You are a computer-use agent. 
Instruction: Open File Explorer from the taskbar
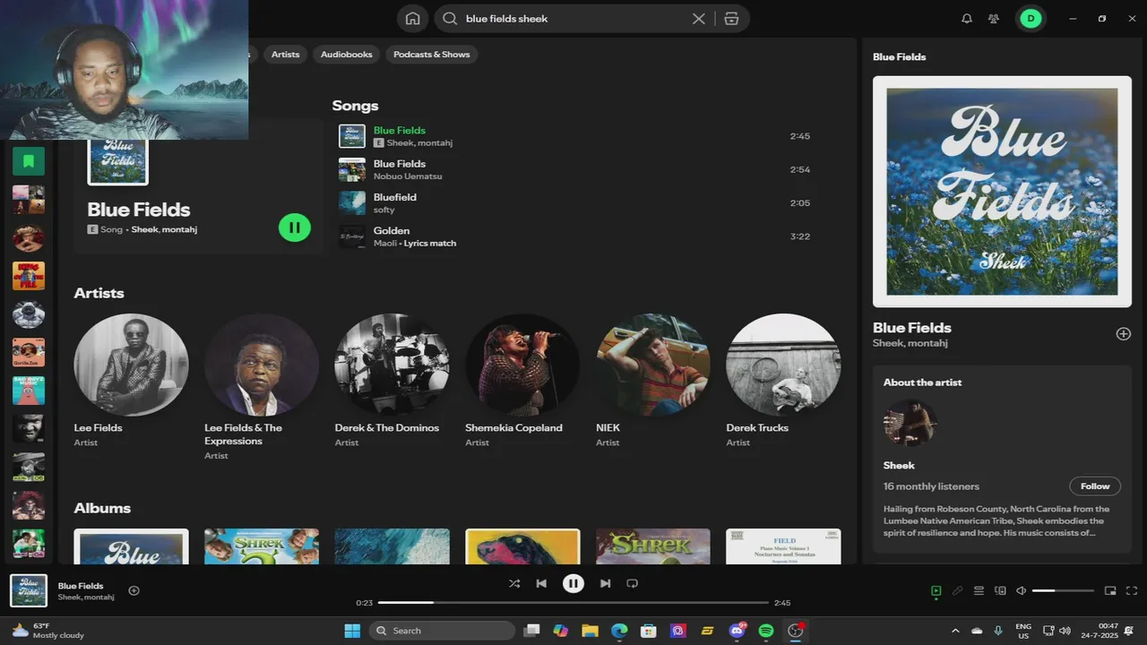point(590,631)
